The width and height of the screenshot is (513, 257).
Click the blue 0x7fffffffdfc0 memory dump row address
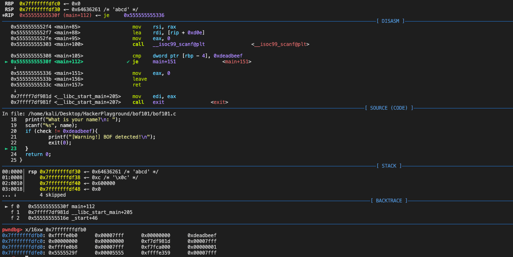(23, 241)
